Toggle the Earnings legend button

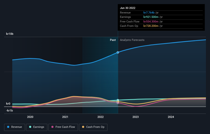coord(37,127)
